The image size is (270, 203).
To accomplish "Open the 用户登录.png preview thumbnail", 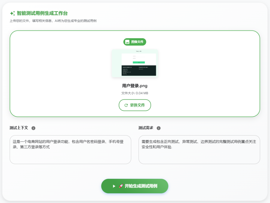I will click(x=135, y=63).
